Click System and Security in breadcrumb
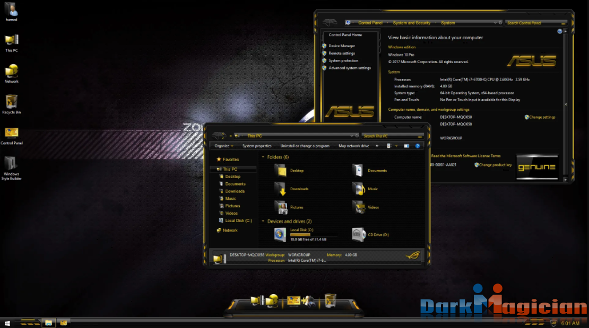Viewport: 589px width, 328px height. [x=411, y=23]
